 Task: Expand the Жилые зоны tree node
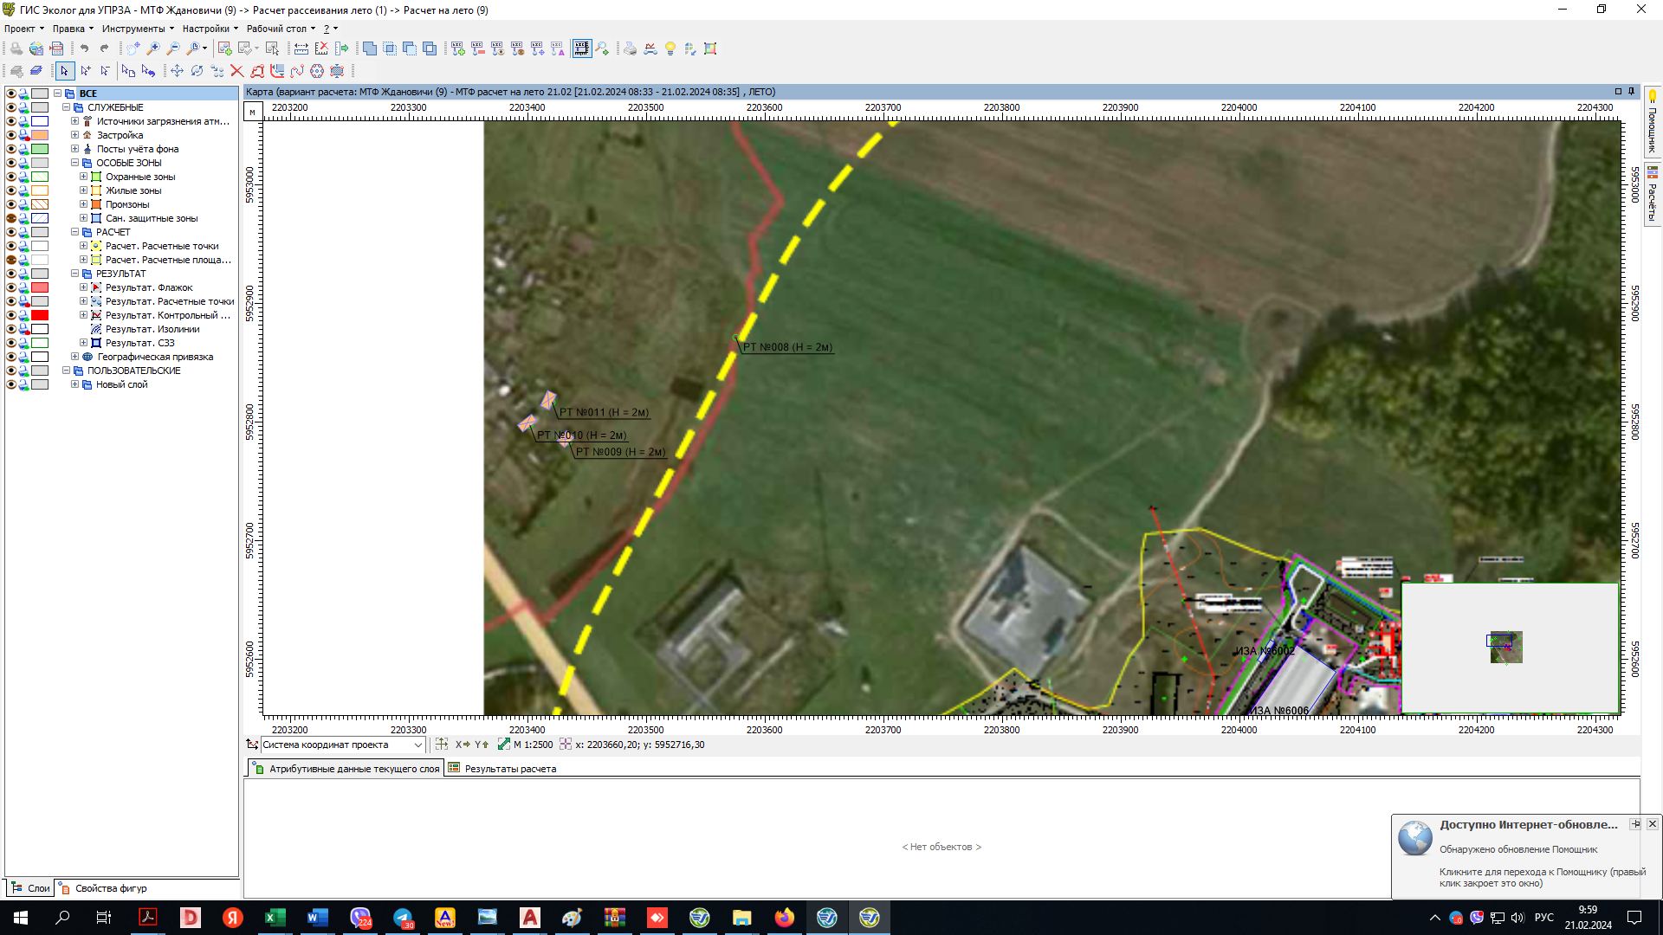point(84,190)
